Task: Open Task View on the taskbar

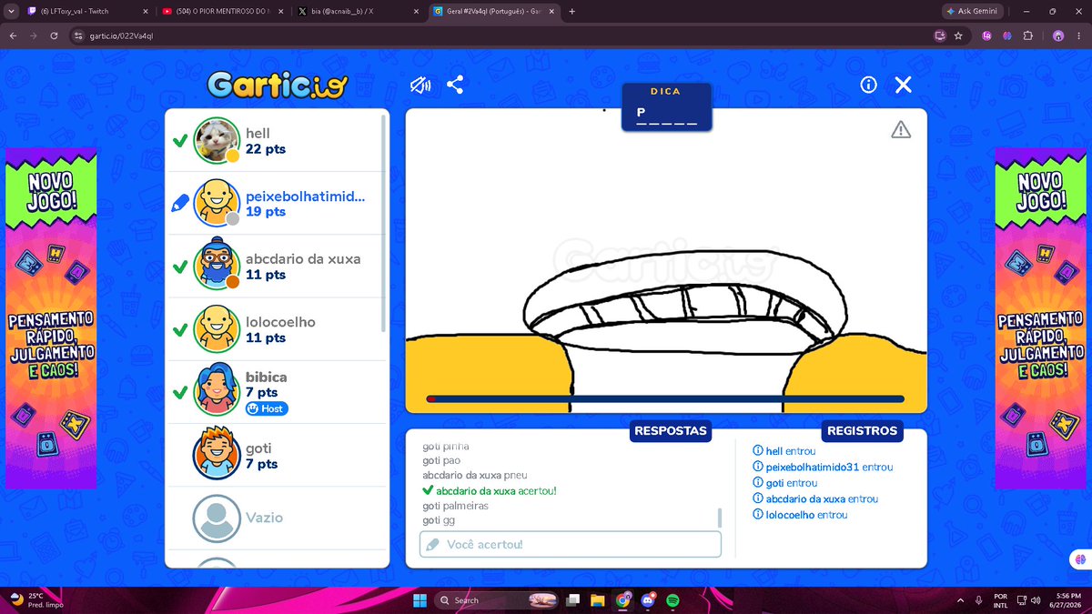Action: [x=573, y=600]
